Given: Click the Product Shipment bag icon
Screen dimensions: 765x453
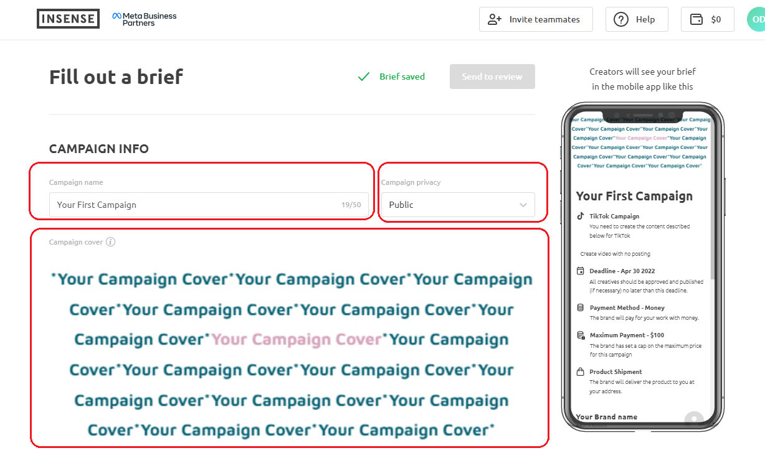Looking at the screenshot, I should pos(581,371).
